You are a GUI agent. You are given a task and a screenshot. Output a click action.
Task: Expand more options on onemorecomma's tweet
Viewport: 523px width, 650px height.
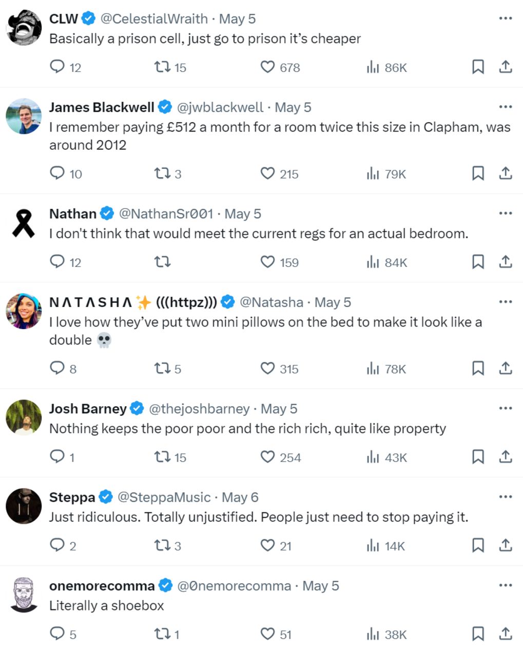(x=505, y=585)
